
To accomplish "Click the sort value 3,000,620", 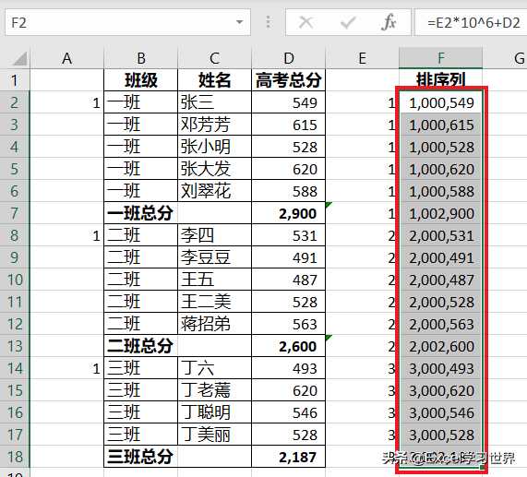I will pyautogui.click(x=440, y=390).
